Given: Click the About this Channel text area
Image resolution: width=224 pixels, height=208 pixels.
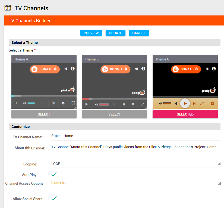Looking at the screenshot, I should click(x=136, y=150).
